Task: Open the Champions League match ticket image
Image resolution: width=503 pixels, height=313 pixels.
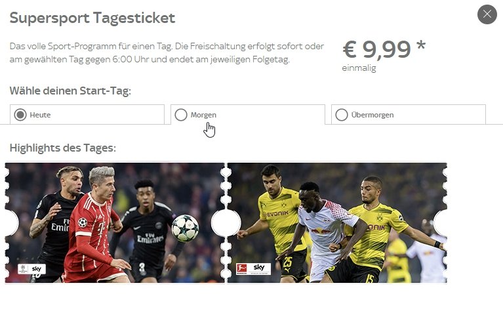Action: (115, 223)
